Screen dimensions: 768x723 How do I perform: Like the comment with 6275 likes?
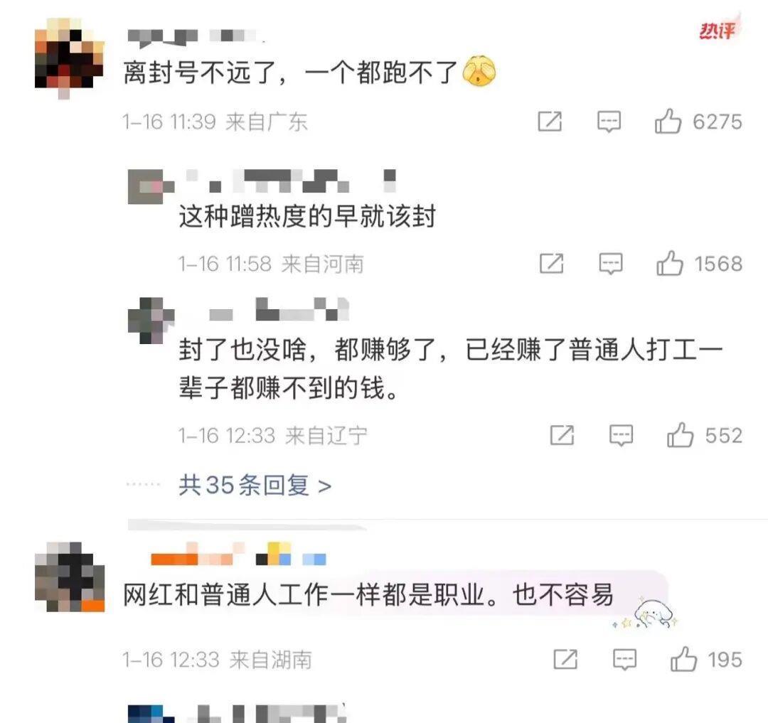pyautogui.click(x=668, y=121)
